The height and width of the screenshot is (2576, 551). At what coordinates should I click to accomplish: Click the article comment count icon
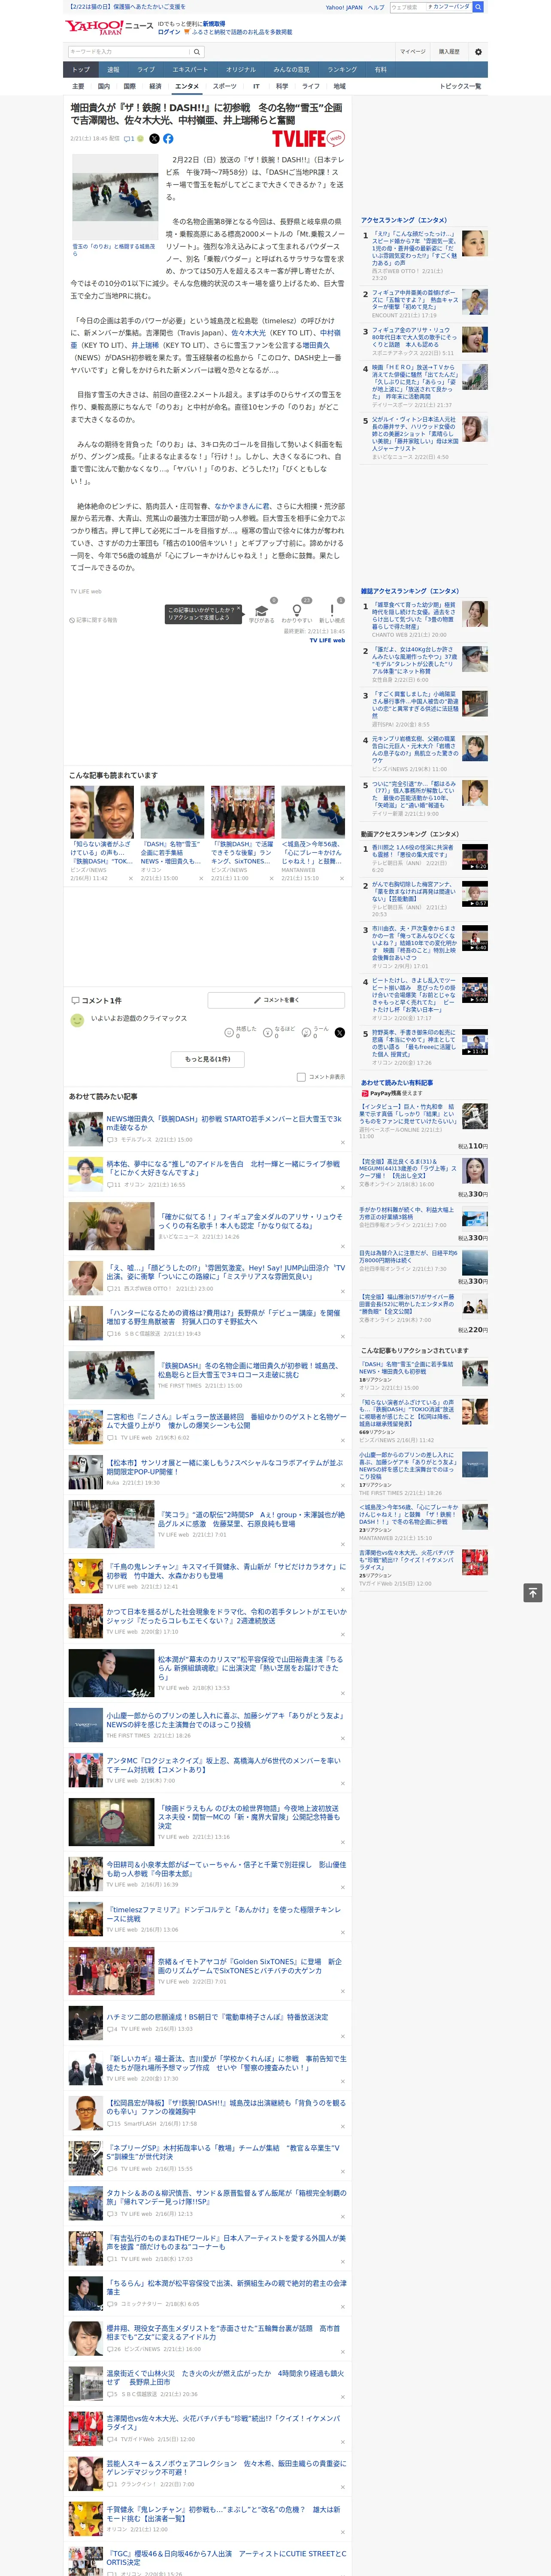pos(129,139)
